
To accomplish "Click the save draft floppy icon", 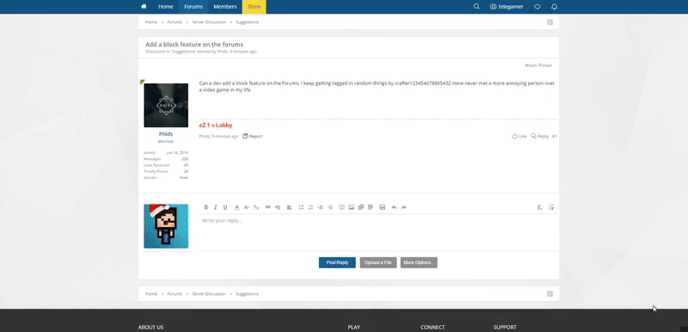I will (382, 207).
